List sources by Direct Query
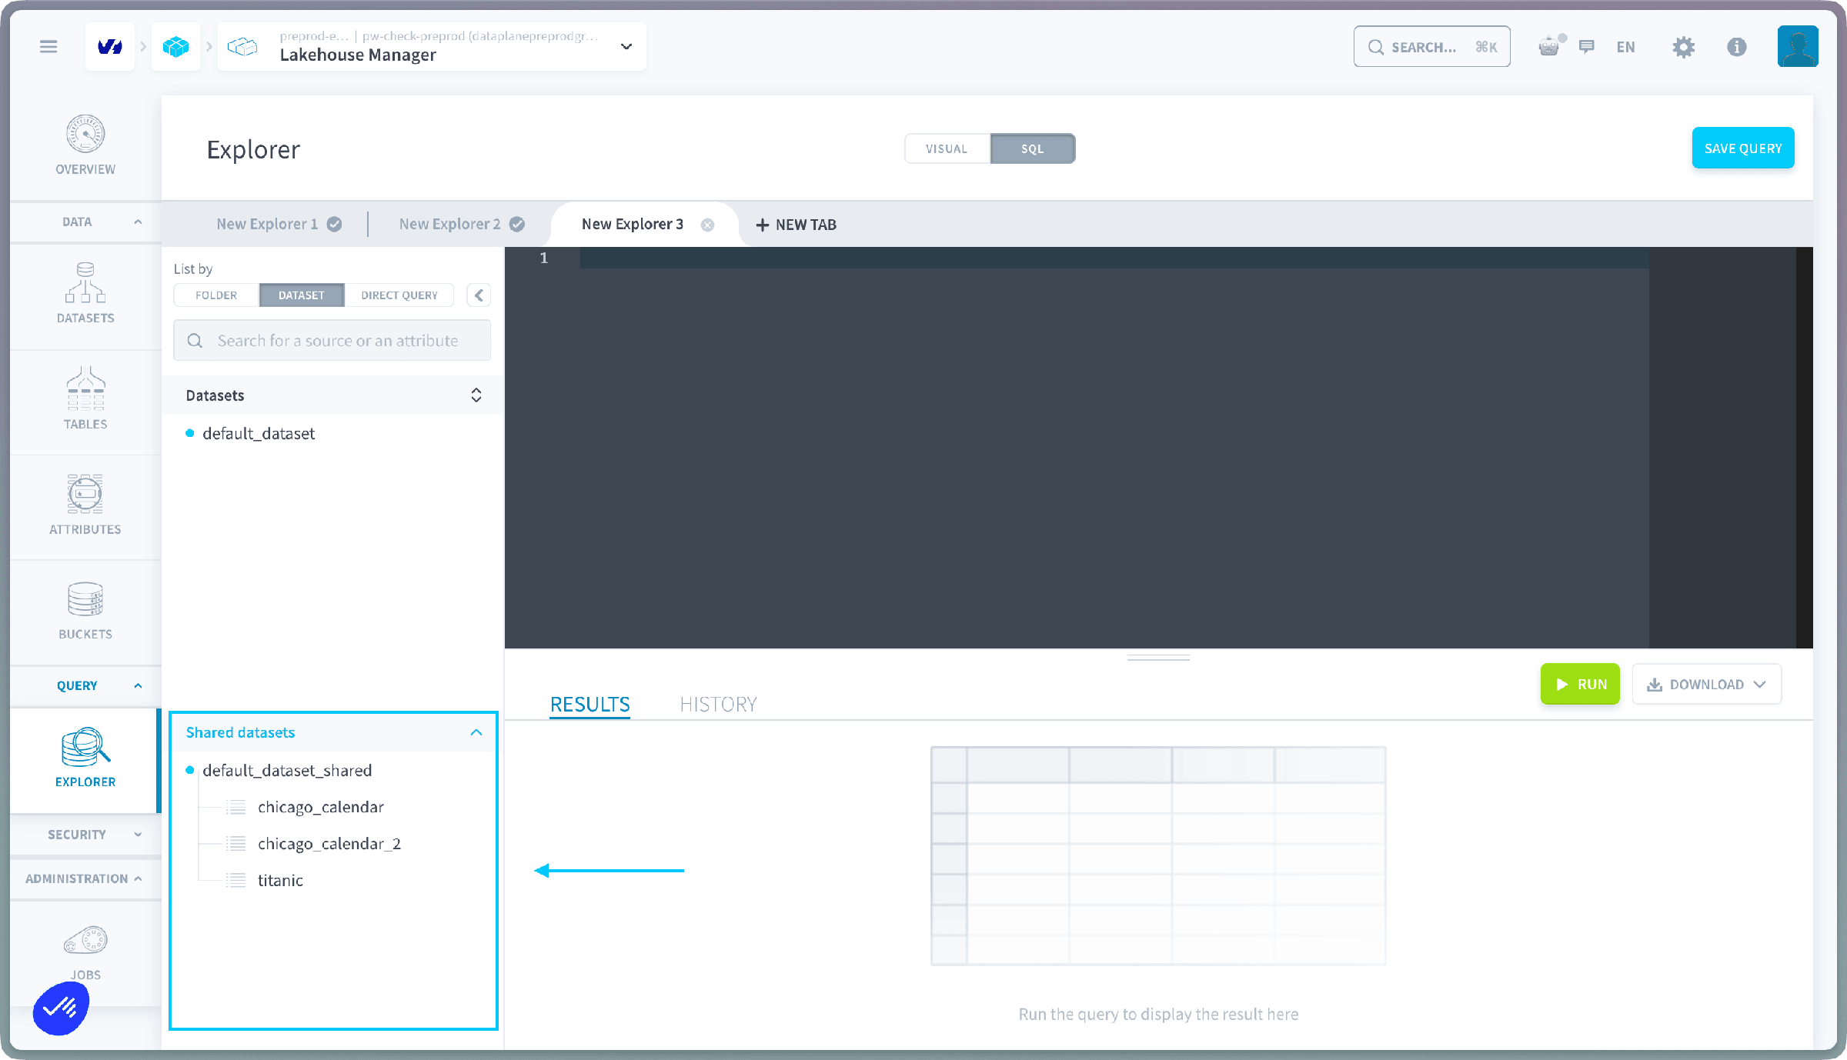1847x1060 pixels. (x=399, y=295)
